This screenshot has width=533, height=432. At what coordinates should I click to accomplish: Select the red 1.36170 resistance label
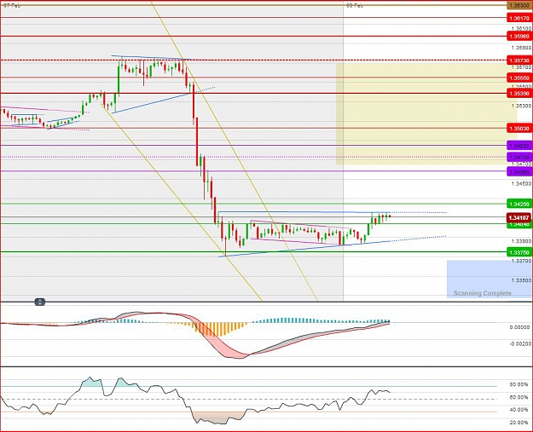(519, 18)
